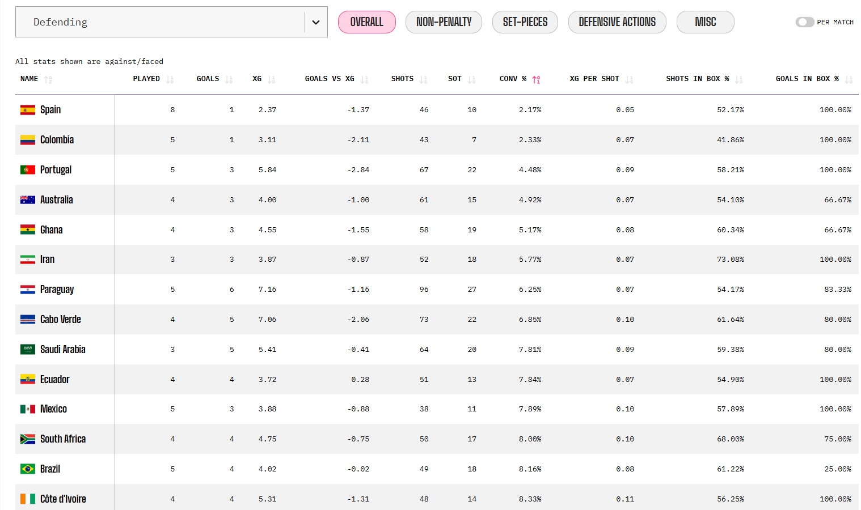This screenshot has height=510, width=861.
Task: Click the Colombia flag icon
Action: tap(28, 140)
